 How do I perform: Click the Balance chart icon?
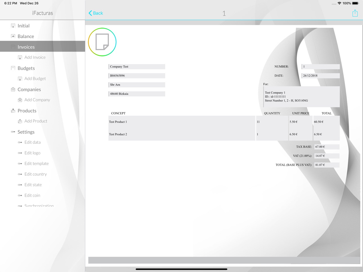(x=13, y=36)
